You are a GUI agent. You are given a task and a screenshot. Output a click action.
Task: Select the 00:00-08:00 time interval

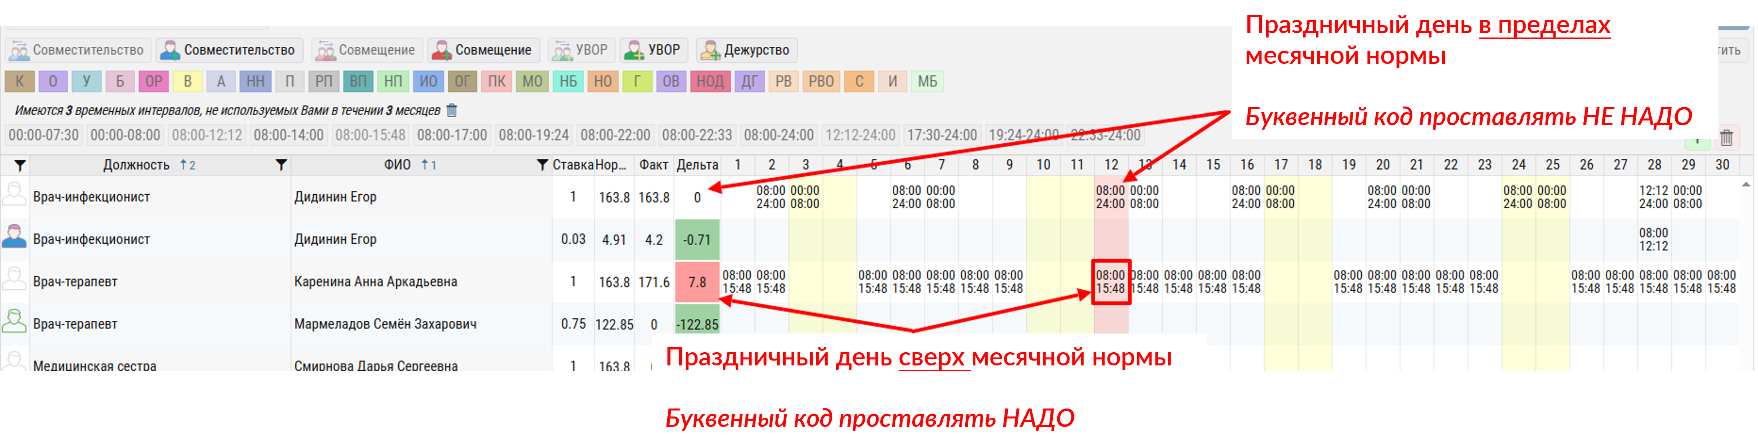tap(125, 135)
